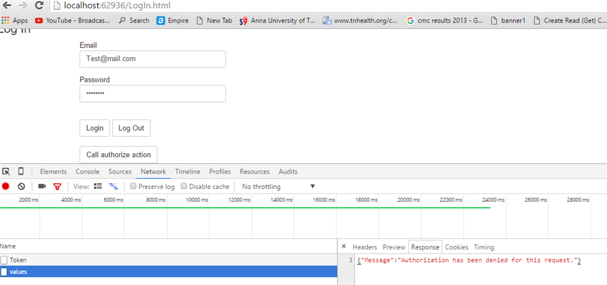Click the browser address bar URL
Viewport: 607px width, 285px height.
tap(117, 6)
